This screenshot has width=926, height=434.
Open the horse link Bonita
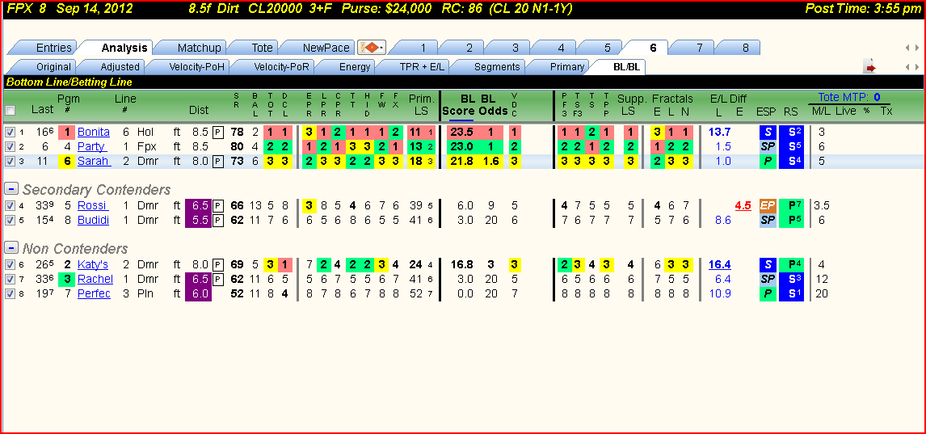coord(93,133)
